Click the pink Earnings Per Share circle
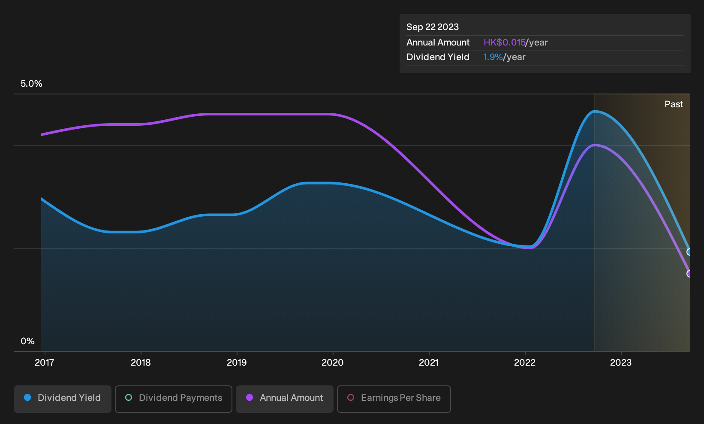 351,397
